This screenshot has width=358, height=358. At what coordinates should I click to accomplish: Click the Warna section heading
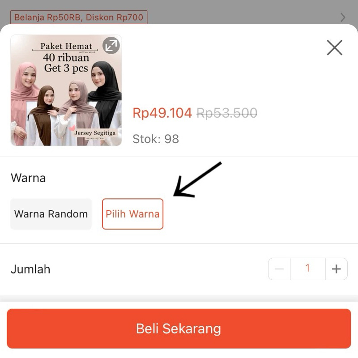28,178
